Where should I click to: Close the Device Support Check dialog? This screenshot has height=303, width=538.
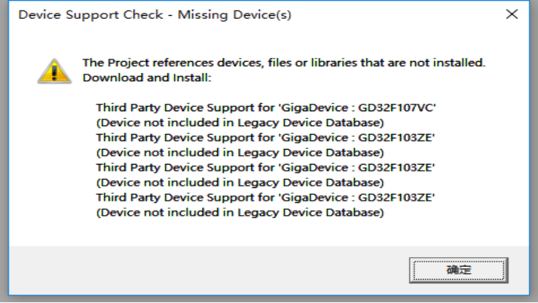tap(512, 14)
